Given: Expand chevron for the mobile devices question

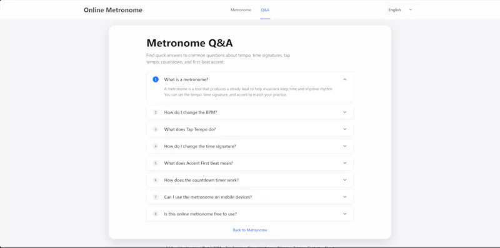Looking at the screenshot, I should 345,197.
